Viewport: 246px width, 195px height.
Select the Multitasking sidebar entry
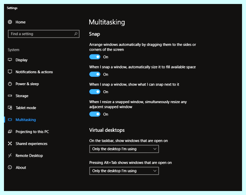26,120
